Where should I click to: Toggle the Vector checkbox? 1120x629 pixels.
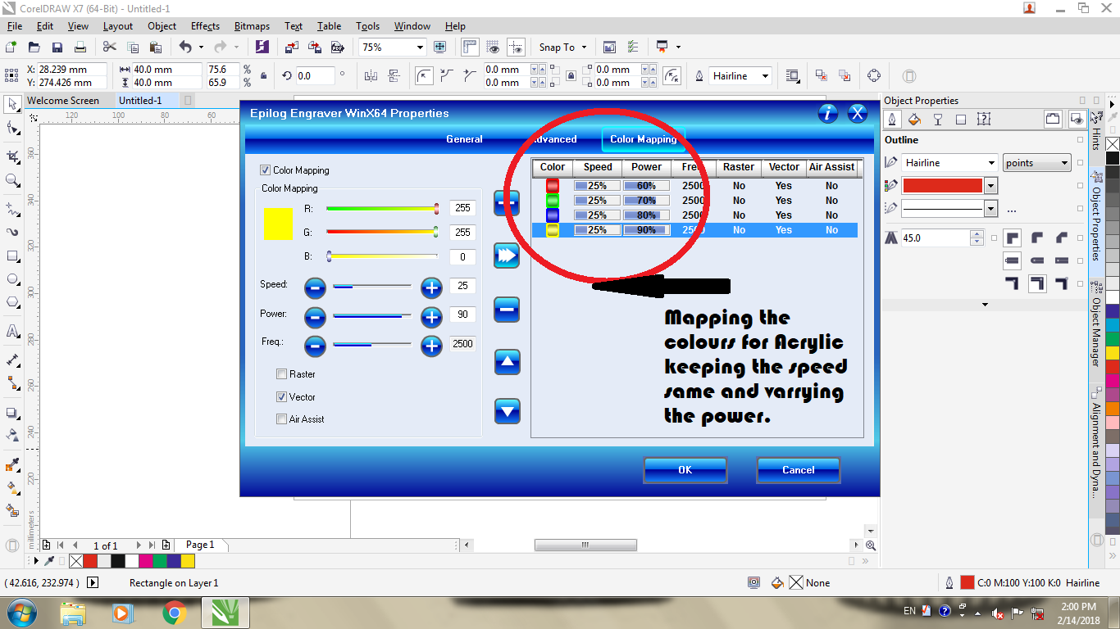coord(282,397)
